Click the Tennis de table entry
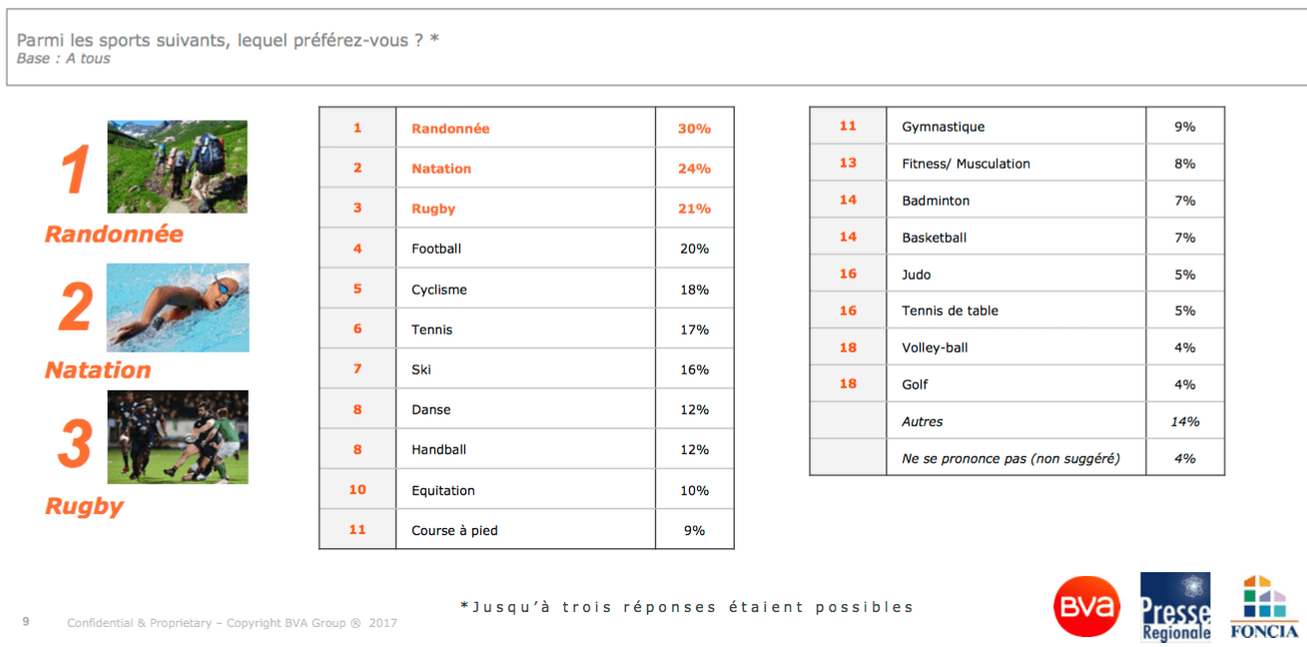Screen dimensions: 1307x647 [950, 311]
